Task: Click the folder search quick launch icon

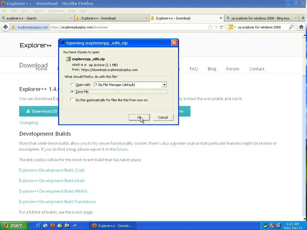Action: pos(67,226)
